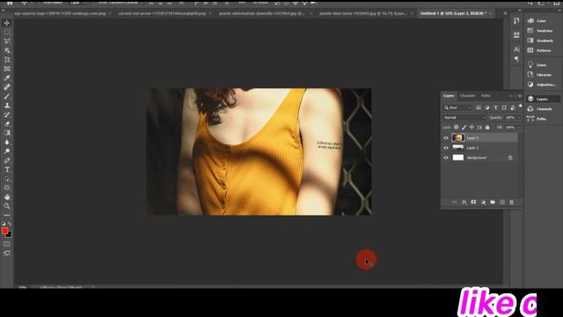Select the Brush tool
This screenshot has height=317, width=563.
tap(7, 96)
